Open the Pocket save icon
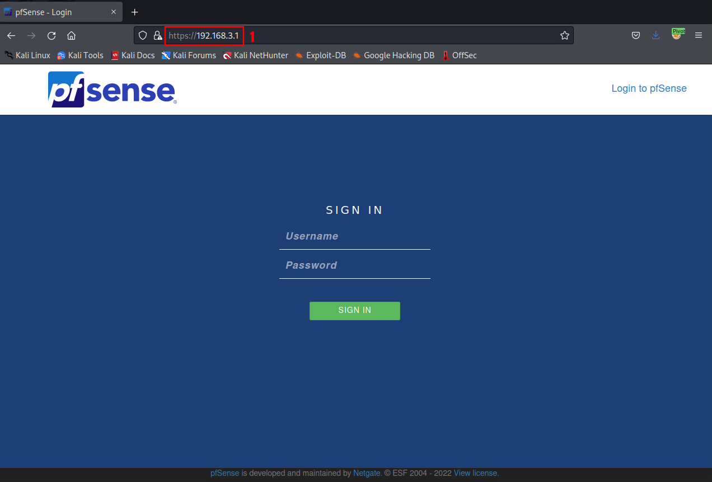This screenshot has height=482, width=712. click(x=636, y=36)
